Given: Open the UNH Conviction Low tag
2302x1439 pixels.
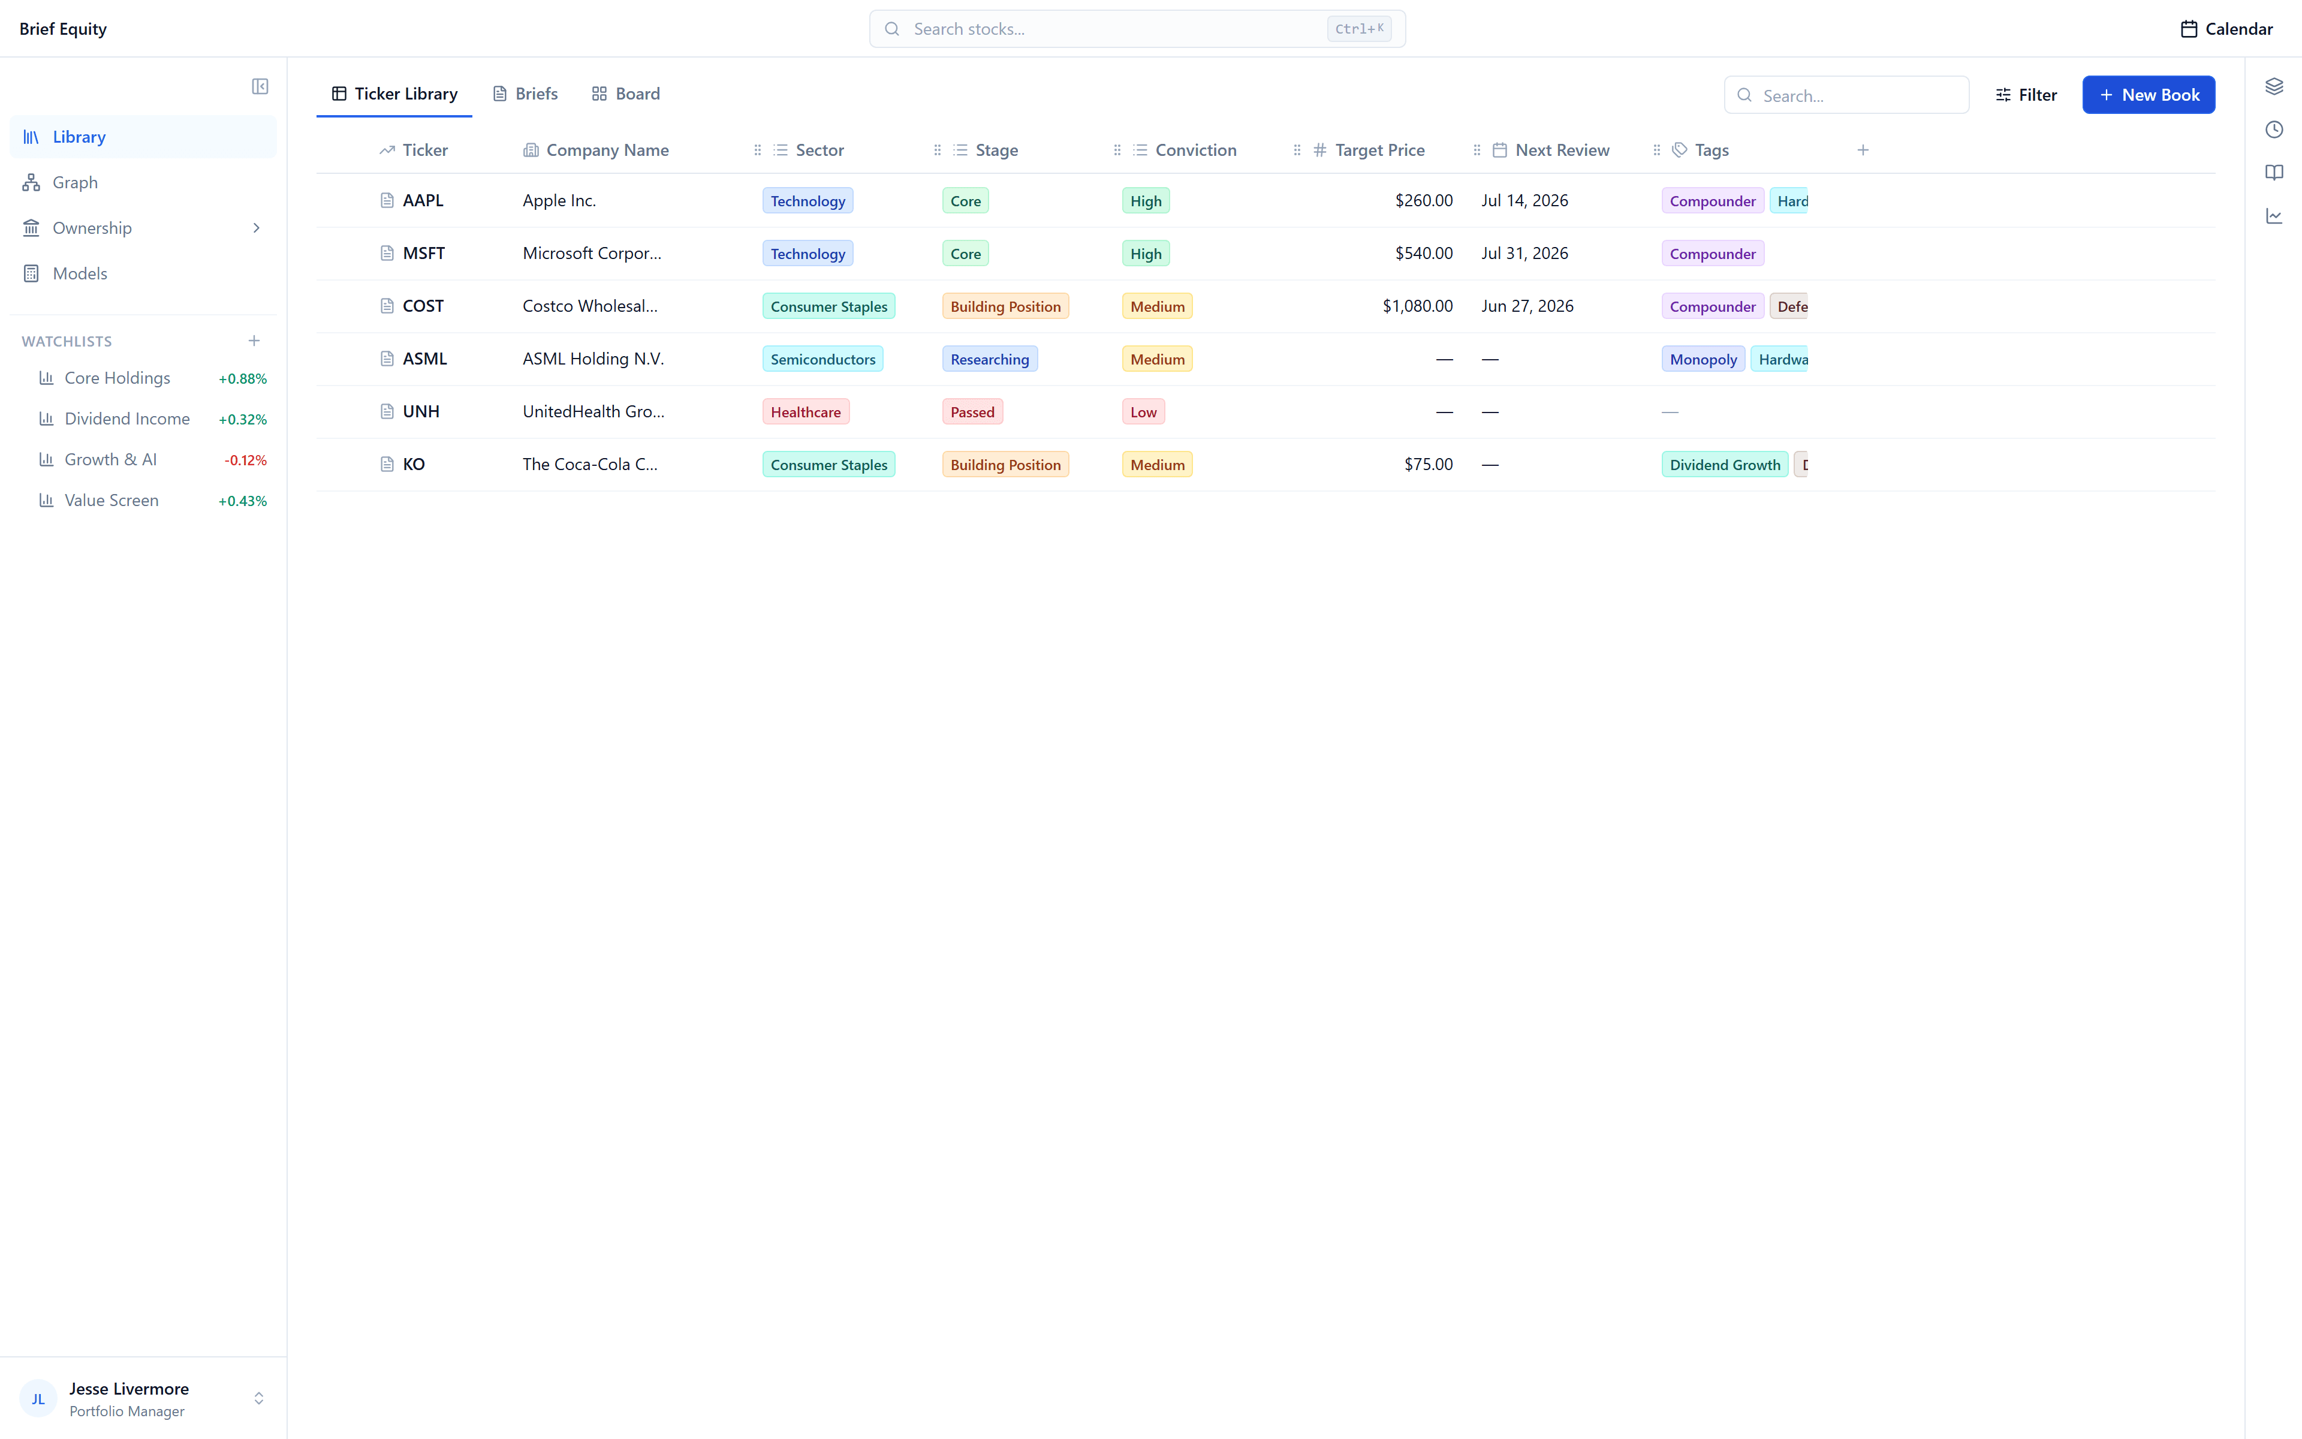Looking at the screenshot, I should click(1143, 412).
